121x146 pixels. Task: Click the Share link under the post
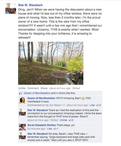(44, 88)
